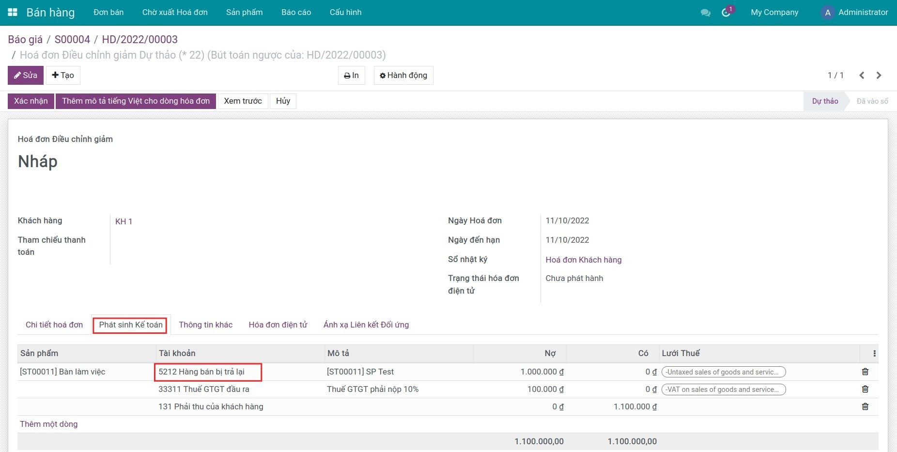Image resolution: width=897 pixels, height=452 pixels.
Task: Open the My Company switcher
Action: coord(774,12)
